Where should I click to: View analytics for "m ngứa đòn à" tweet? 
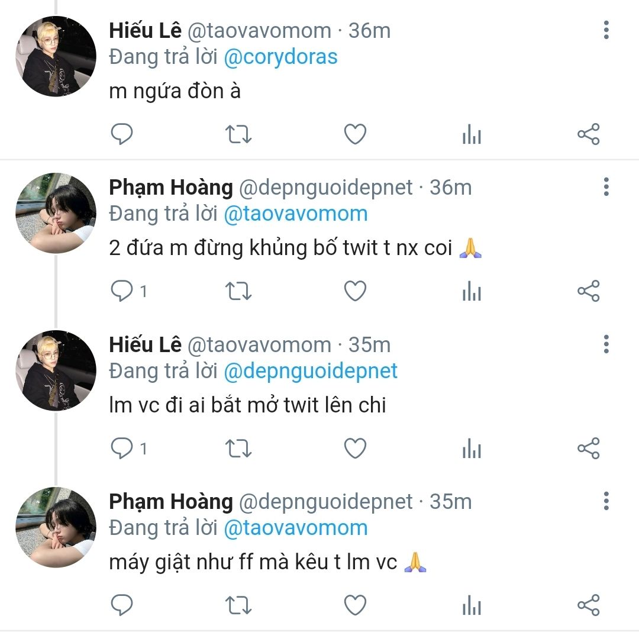(x=472, y=135)
